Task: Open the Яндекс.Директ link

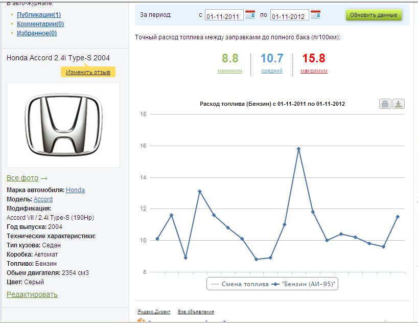Action: pyautogui.click(x=154, y=312)
